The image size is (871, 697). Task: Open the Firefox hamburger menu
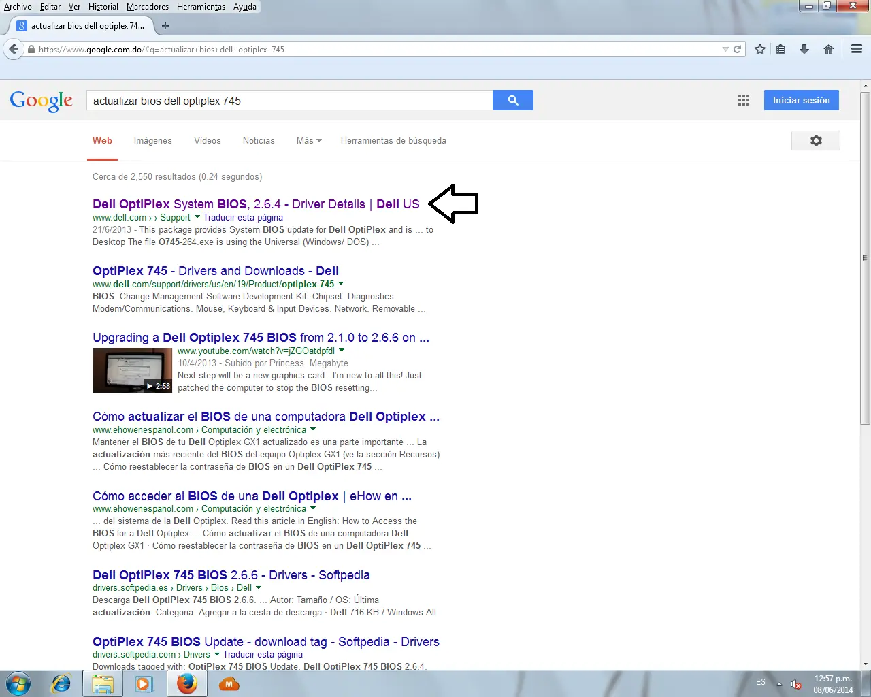857,49
